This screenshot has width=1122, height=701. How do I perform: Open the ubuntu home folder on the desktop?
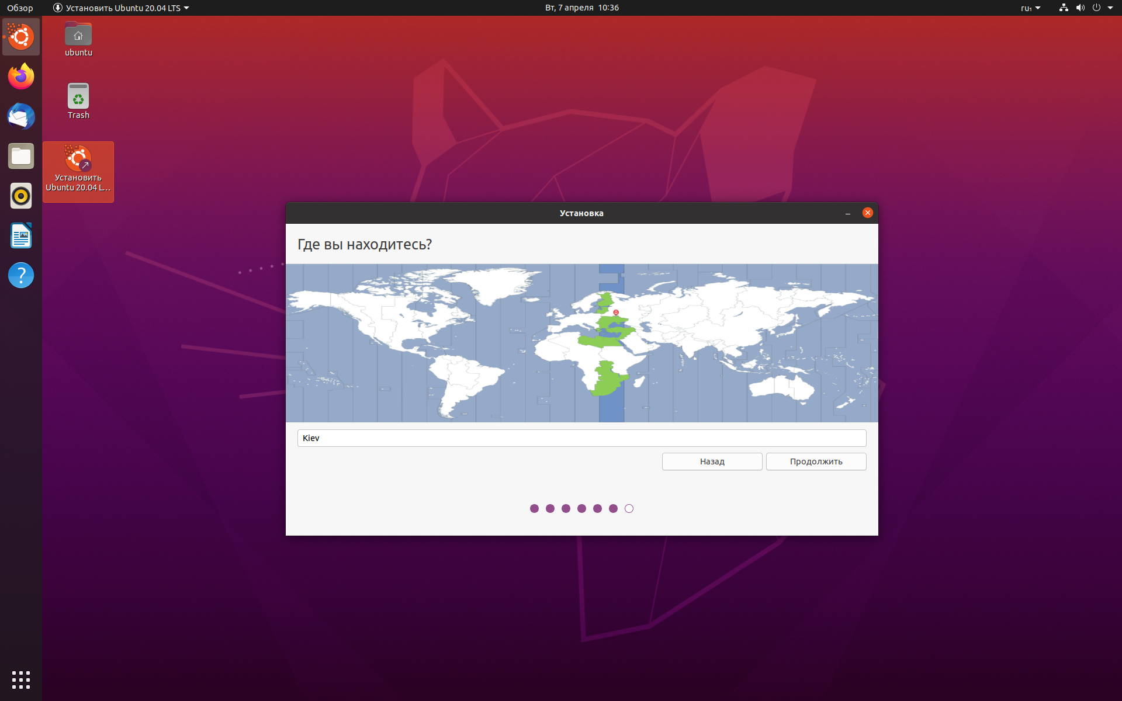point(78,39)
